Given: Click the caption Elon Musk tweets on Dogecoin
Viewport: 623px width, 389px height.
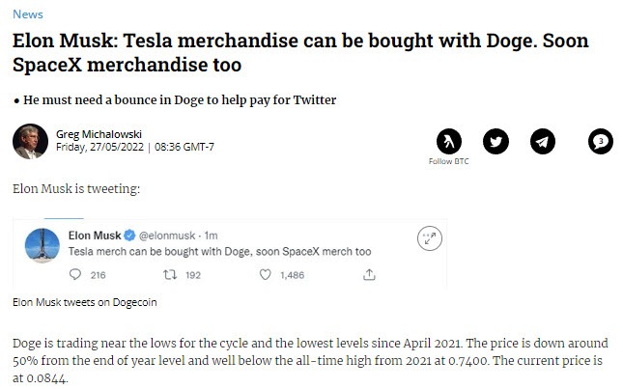Looking at the screenshot, I should pos(85,302).
